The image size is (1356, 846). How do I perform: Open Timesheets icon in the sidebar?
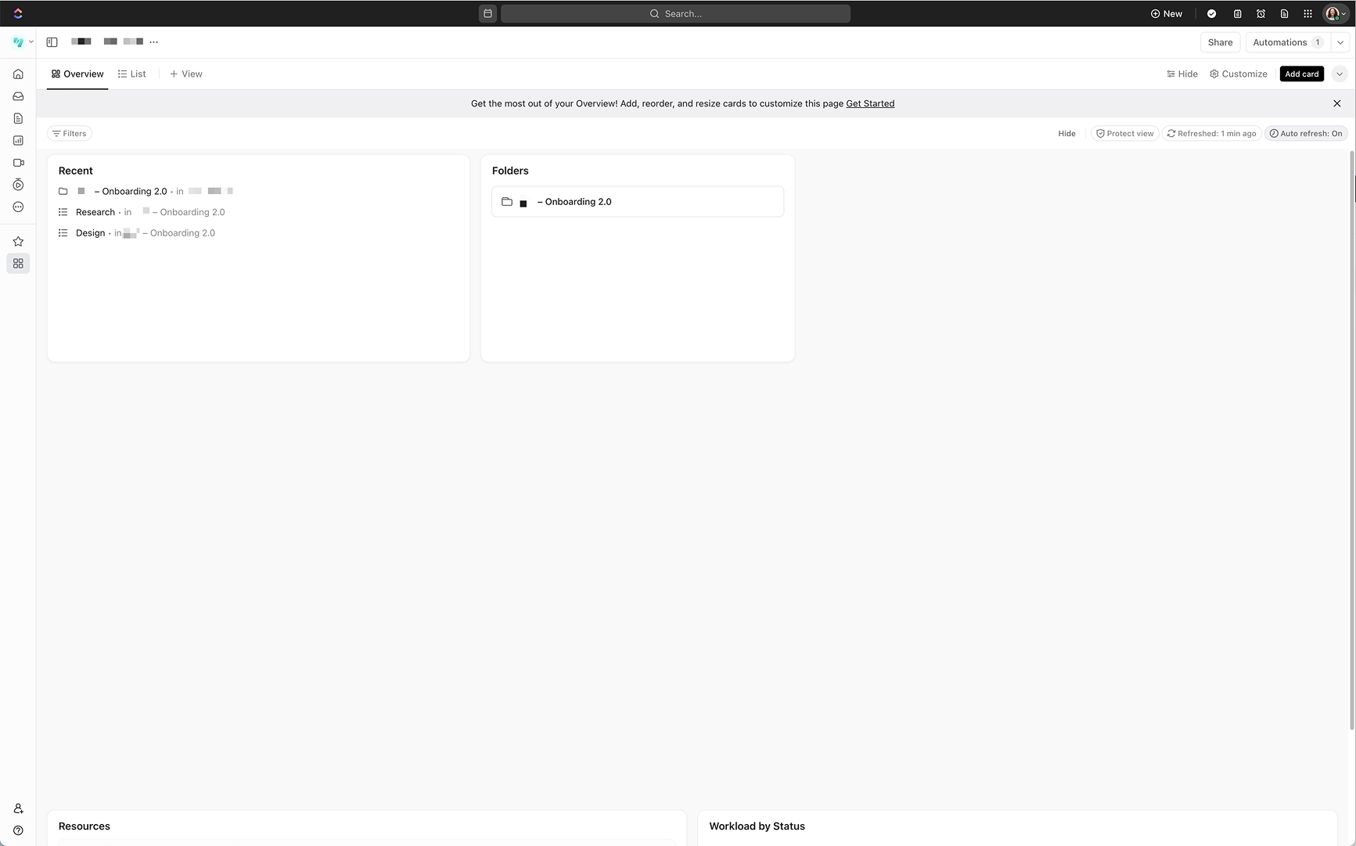point(18,185)
